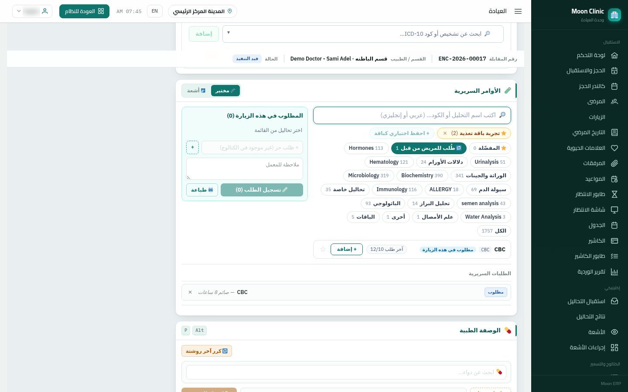Click the ابحث عن دواء search field
The width and height of the screenshot is (628, 392).
(346, 372)
